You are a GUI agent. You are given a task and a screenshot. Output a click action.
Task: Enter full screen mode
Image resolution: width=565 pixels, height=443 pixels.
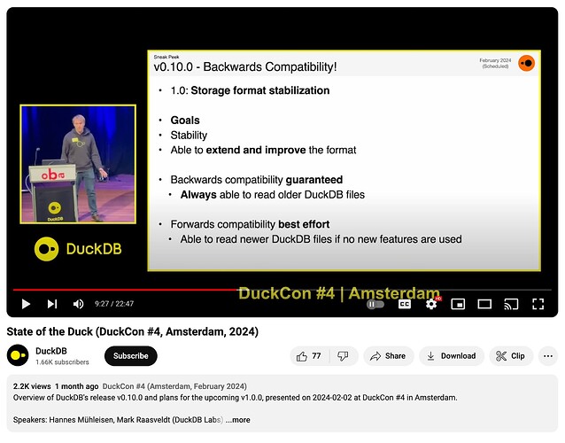pos(538,304)
